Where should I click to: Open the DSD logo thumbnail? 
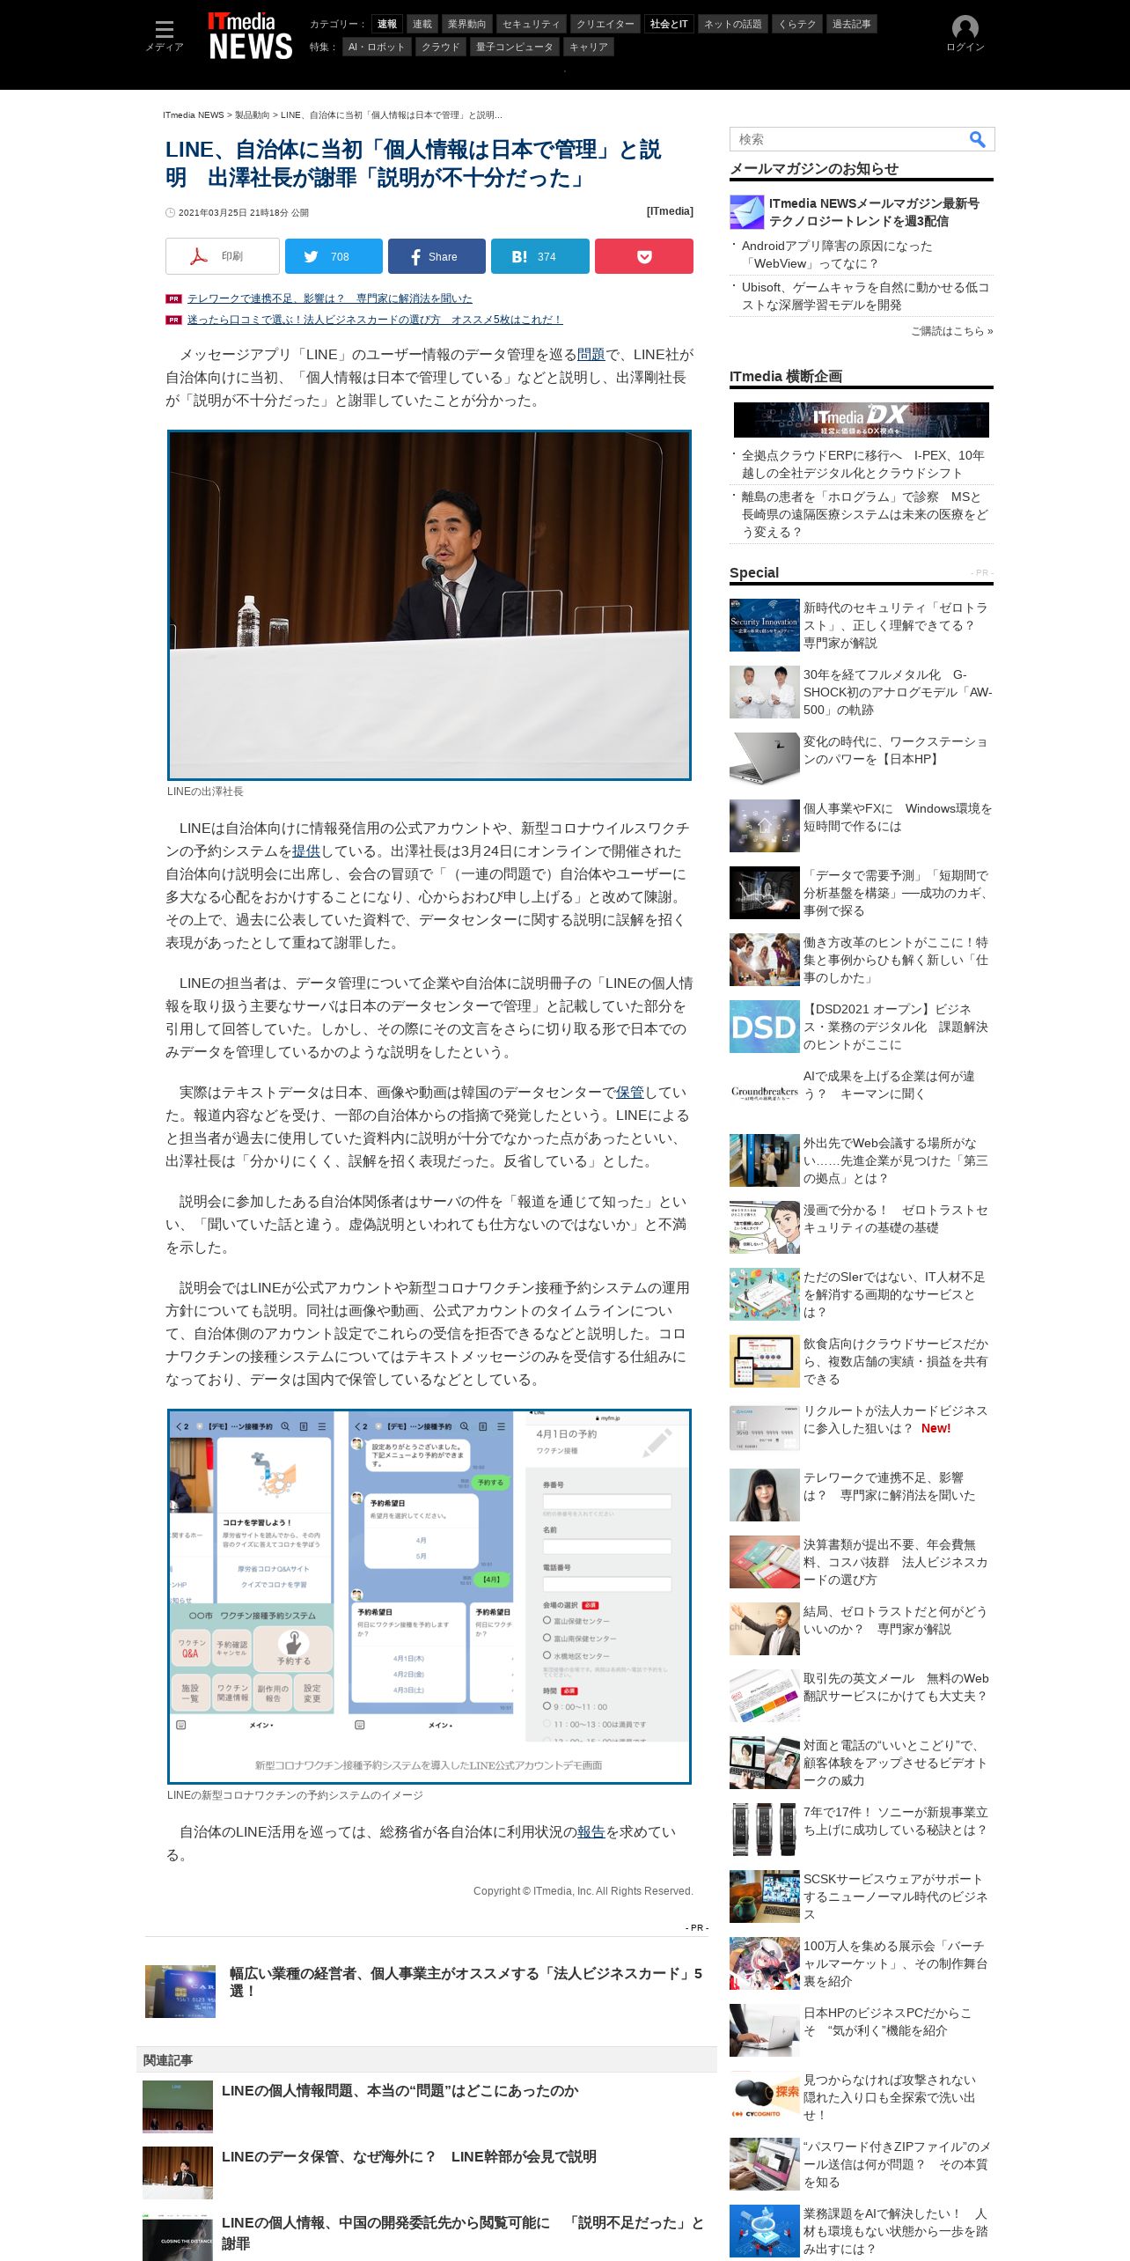click(x=765, y=1027)
